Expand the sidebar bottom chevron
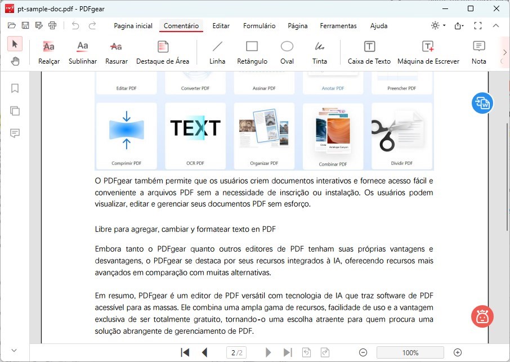Screen dimensions: 510x362 (14, 350)
